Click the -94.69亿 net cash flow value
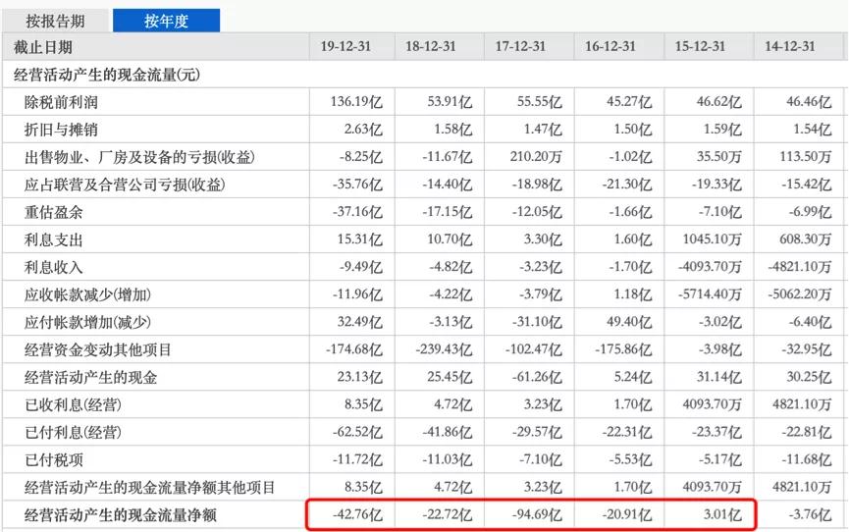This screenshot has width=849, height=532. click(537, 514)
